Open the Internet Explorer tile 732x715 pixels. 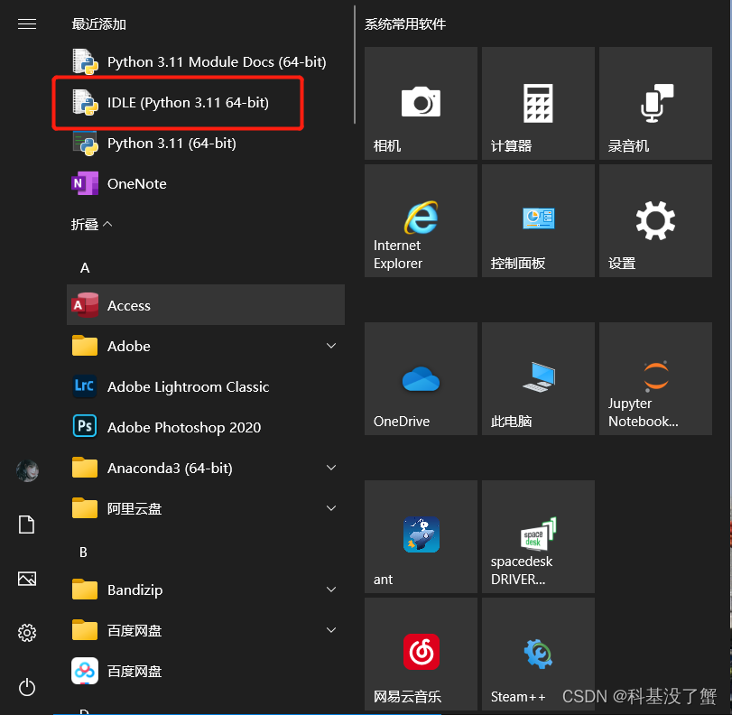(x=421, y=220)
